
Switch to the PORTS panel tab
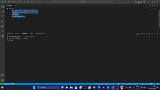[x=31, y=34]
